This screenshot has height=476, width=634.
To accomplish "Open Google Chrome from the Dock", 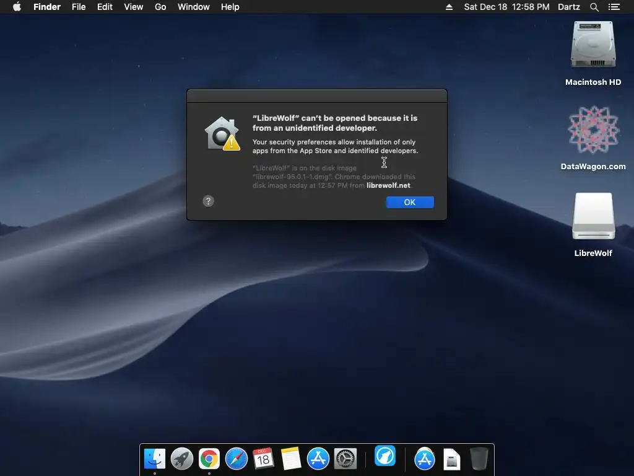I will [x=209, y=459].
